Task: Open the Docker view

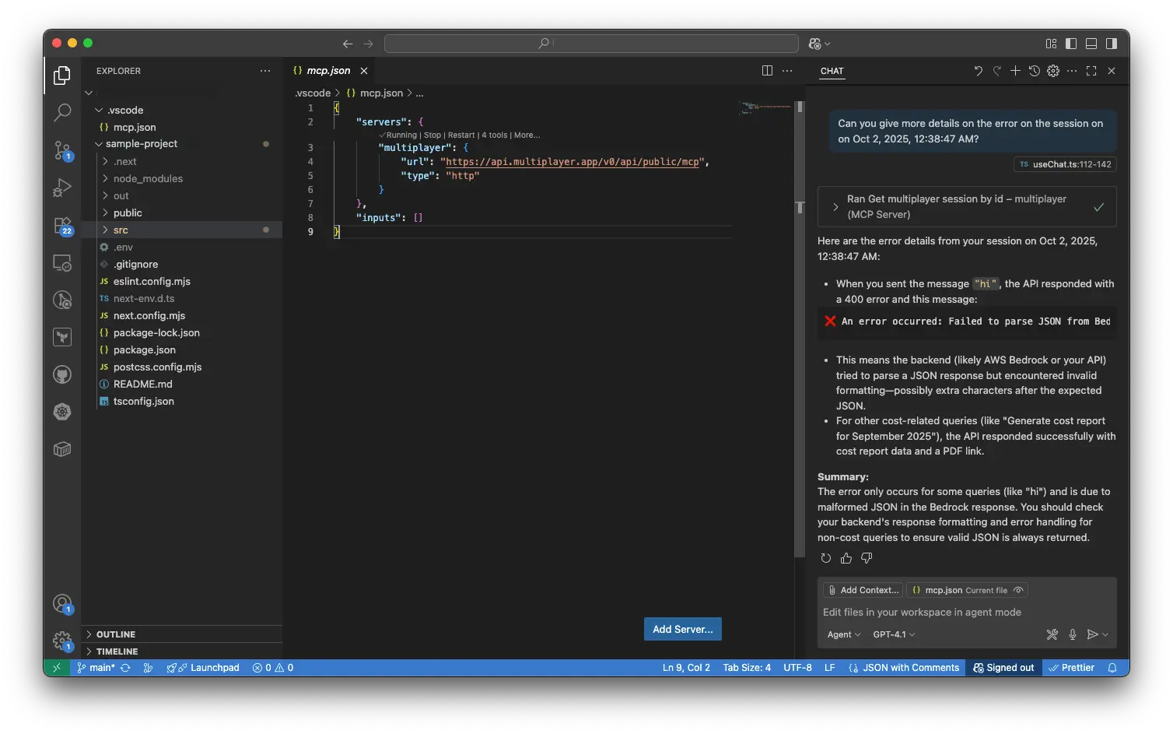Action: pos(62,449)
